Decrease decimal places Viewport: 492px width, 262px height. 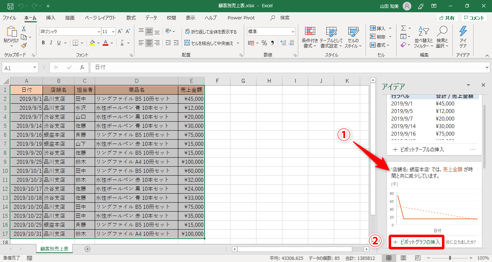click(x=291, y=43)
